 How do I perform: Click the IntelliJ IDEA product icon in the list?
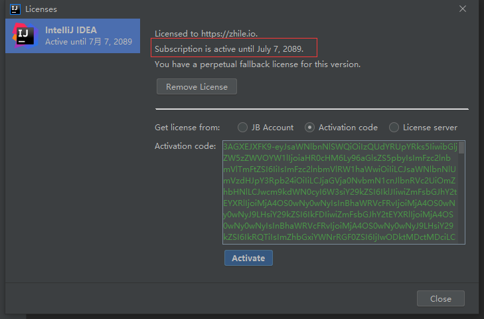point(25,36)
